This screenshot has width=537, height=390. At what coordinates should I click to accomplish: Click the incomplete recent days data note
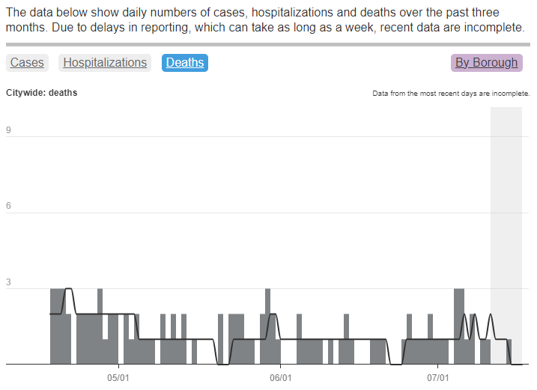click(x=451, y=94)
